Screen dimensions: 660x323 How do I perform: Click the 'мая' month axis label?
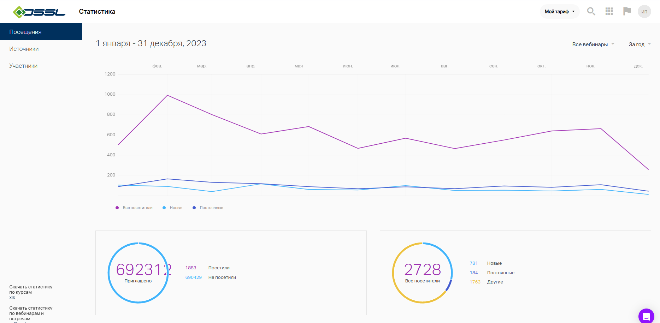pos(299,66)
